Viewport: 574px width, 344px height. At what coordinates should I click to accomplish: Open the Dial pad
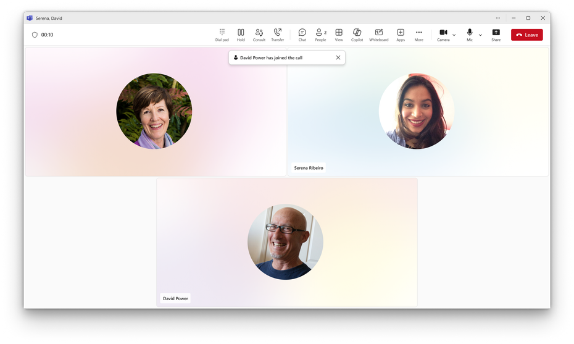[x=222, y=35]
